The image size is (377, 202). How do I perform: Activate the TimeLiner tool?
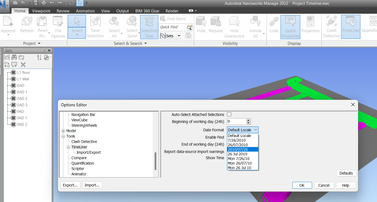pyautogui.click(x=351, y=25)
